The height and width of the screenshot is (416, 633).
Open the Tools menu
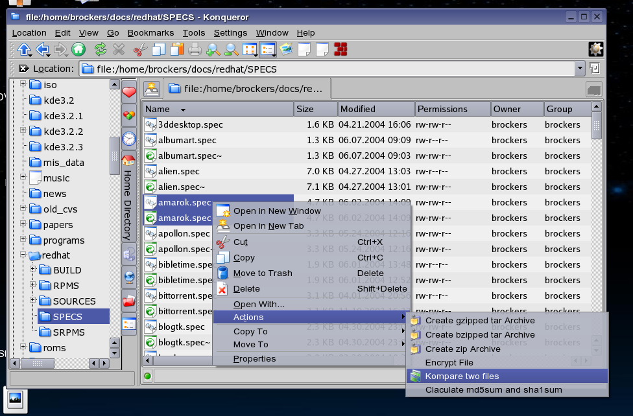(x=194, y=32)
